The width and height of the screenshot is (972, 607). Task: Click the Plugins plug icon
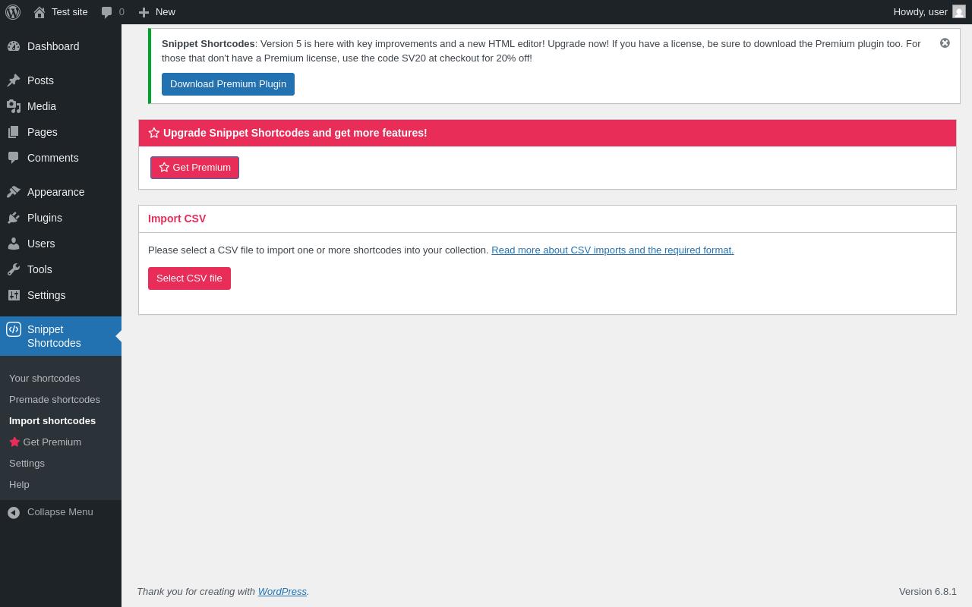coord(14,218)
